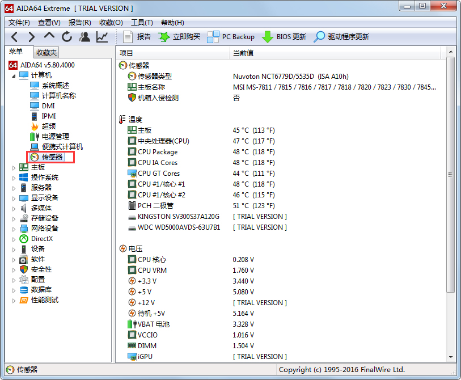Open the 查看(V) menu

point(49,23)
